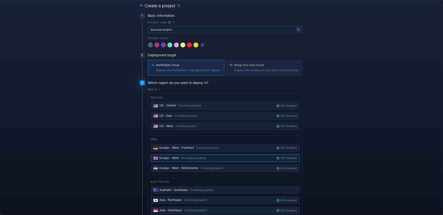This screenshot has height=215, width=443.
Task: Jump to step 2 Deployment target
Action: click(x=142, y=55)
